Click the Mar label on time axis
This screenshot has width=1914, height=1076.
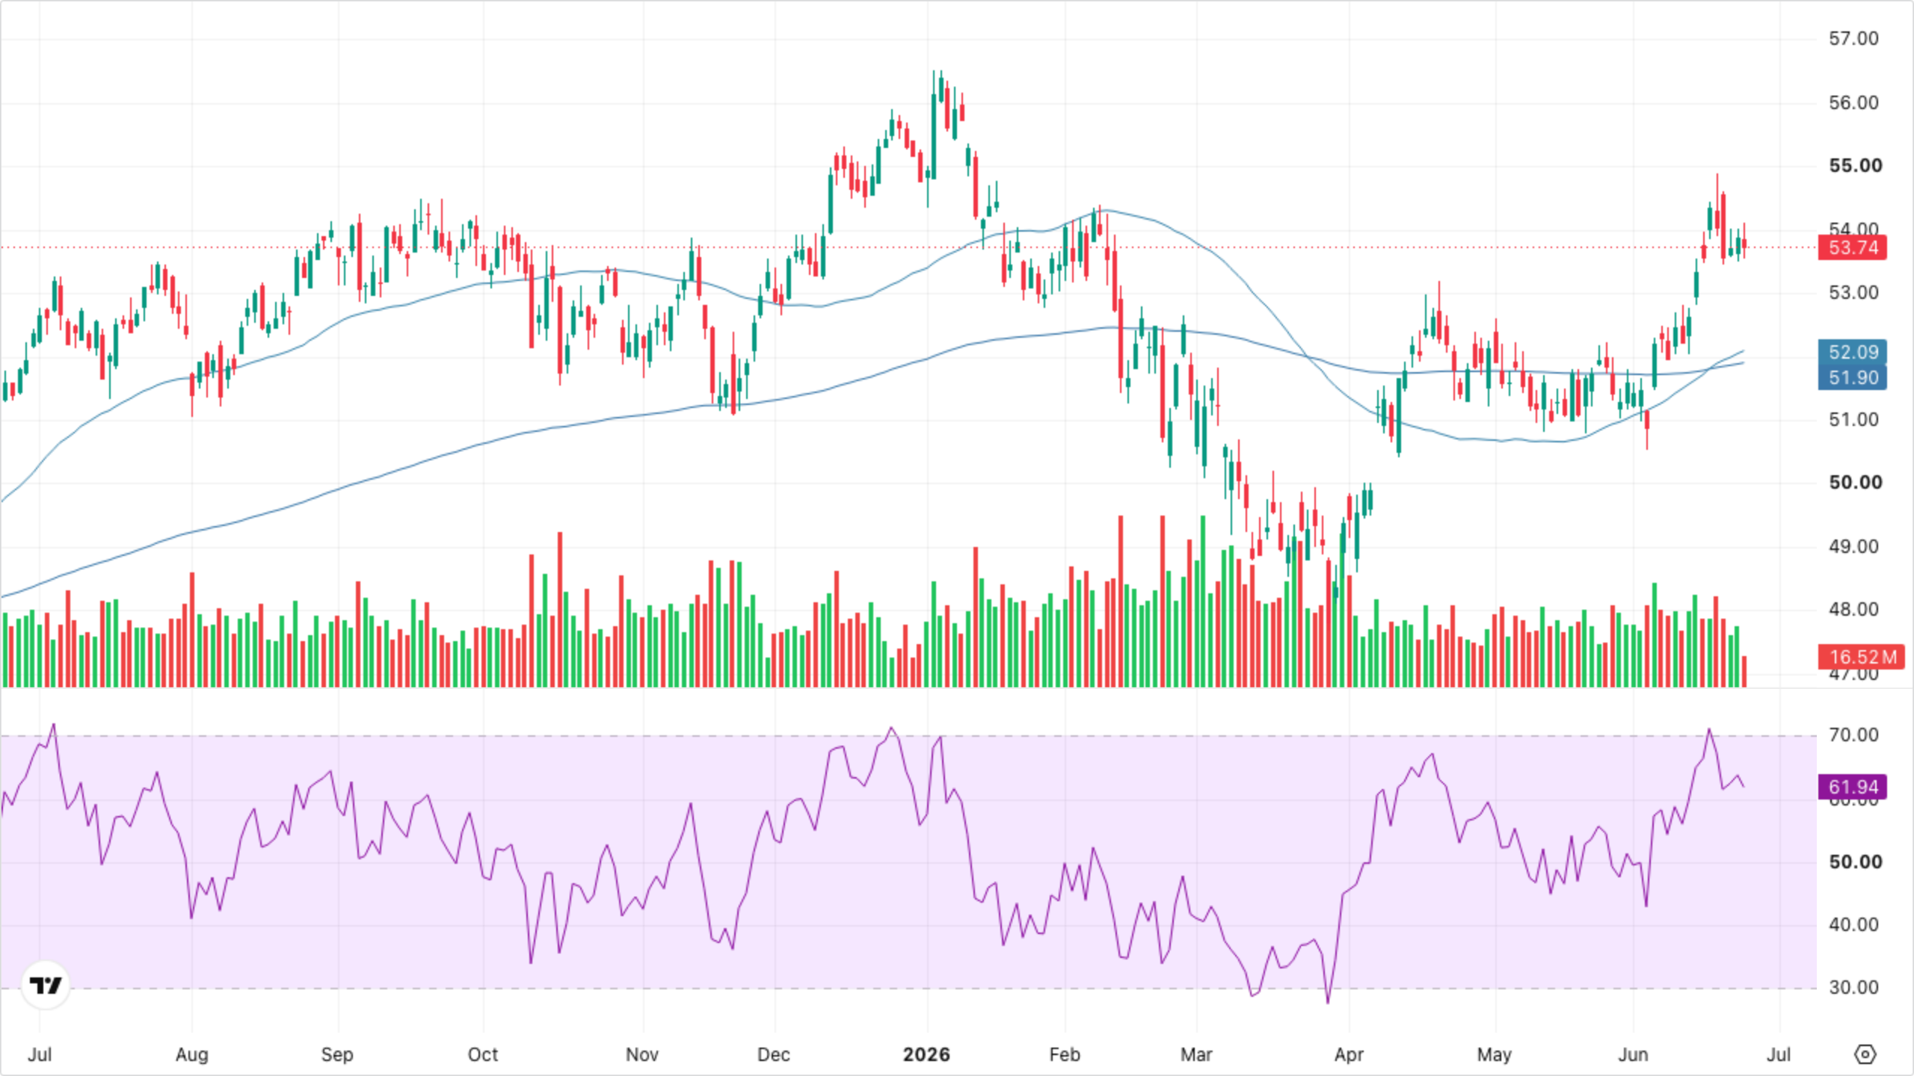tap(1196, 1054)
